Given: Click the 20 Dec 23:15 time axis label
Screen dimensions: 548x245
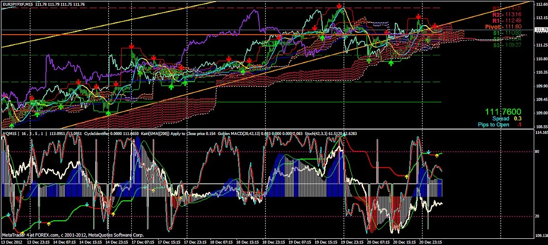Looking at the screenshot, I should click(430, 242).
